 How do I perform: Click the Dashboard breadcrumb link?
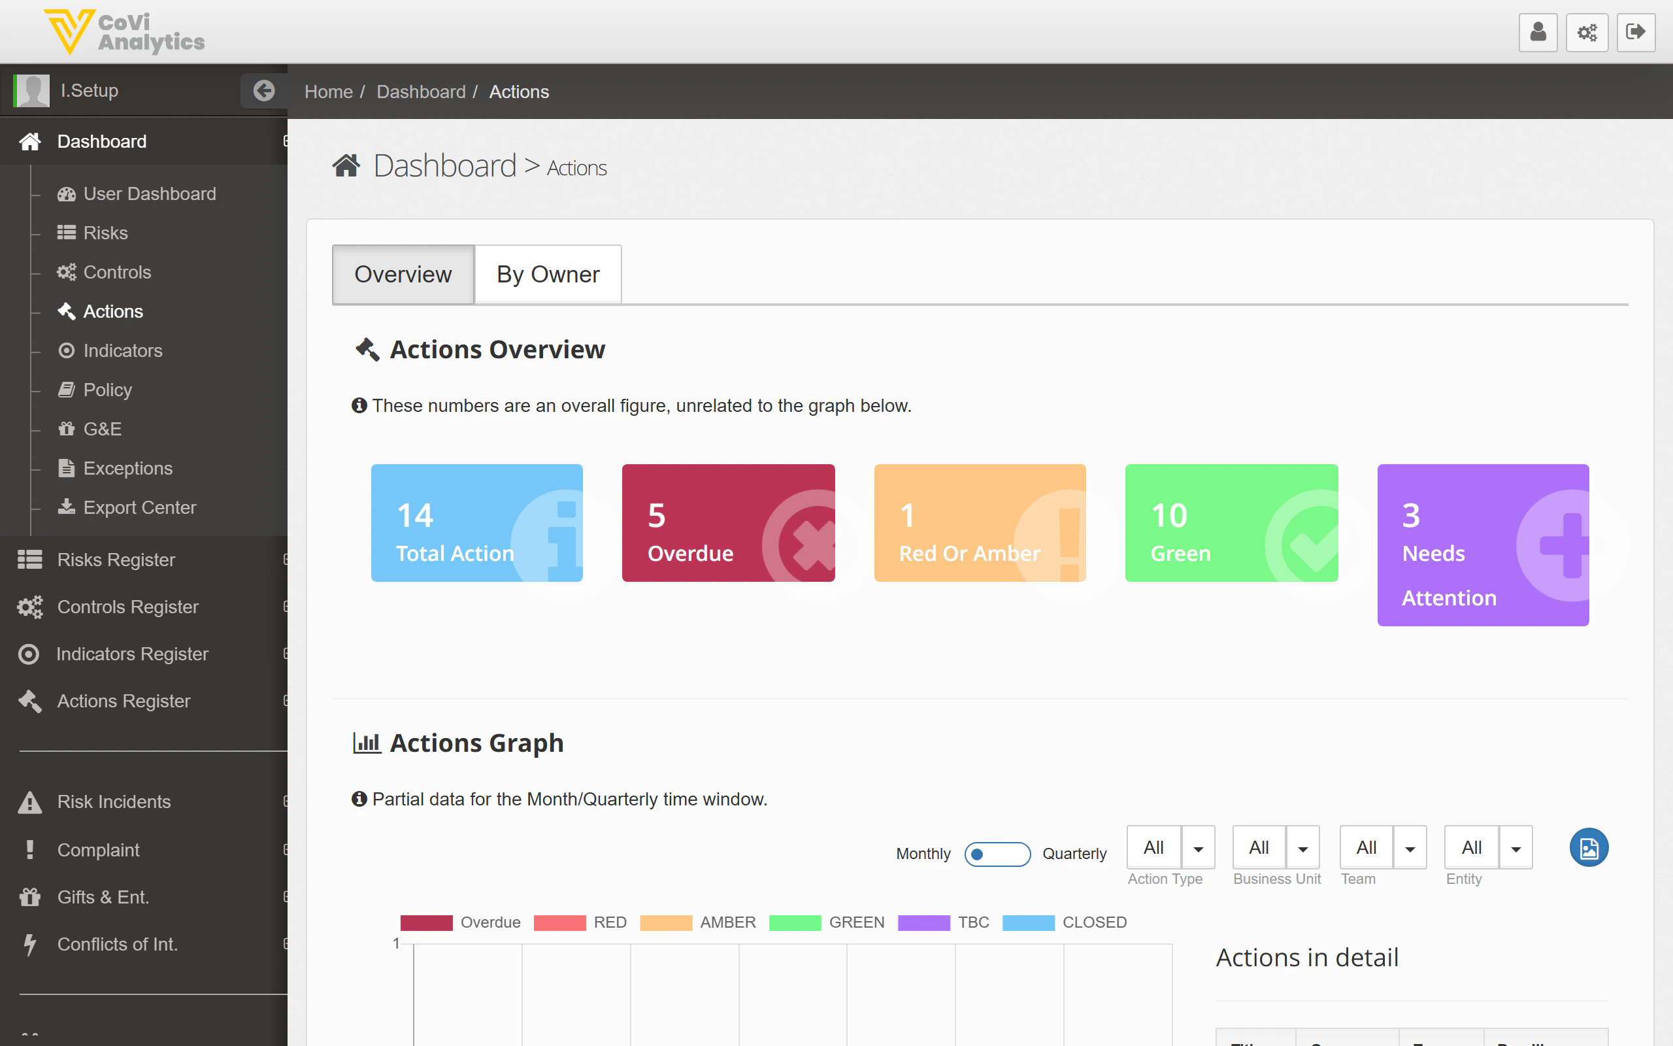point(421,92)
